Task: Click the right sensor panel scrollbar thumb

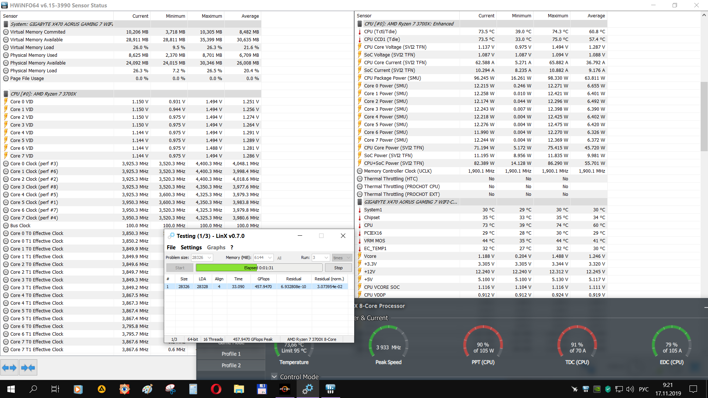Action: [x=704, y=116]
